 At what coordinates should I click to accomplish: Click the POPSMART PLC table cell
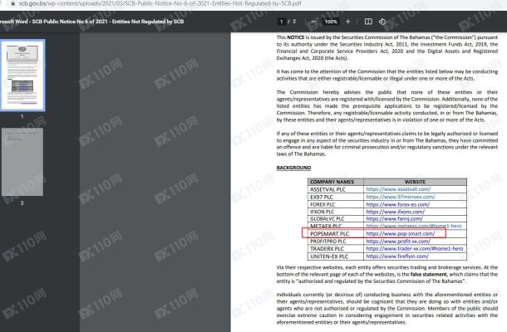[x=336, y=233]
